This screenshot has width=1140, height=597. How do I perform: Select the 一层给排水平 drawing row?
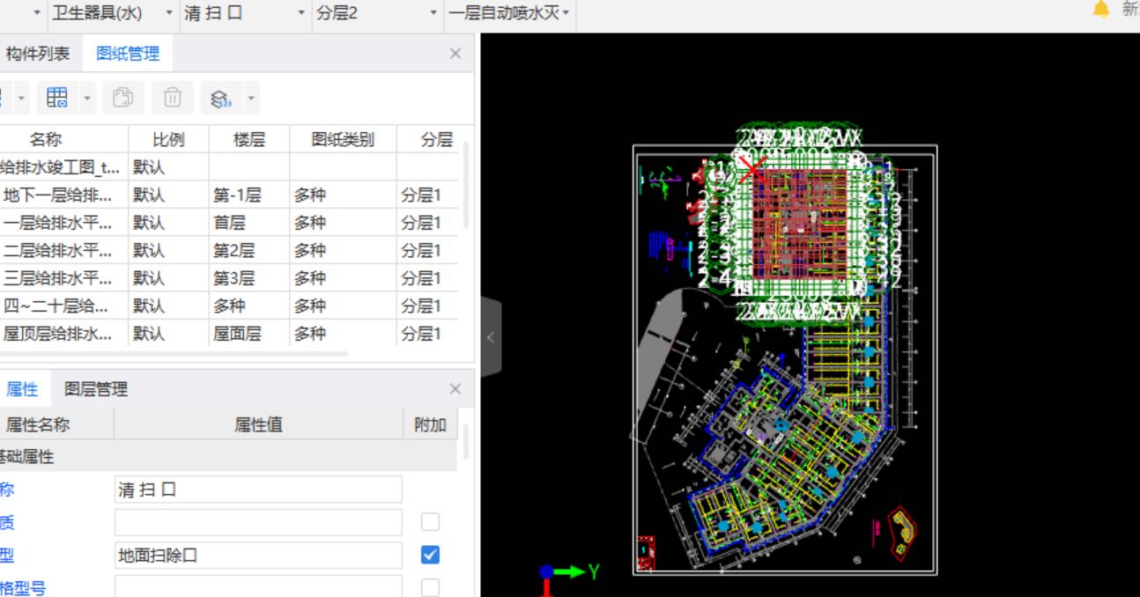click(x=58, y=223)
